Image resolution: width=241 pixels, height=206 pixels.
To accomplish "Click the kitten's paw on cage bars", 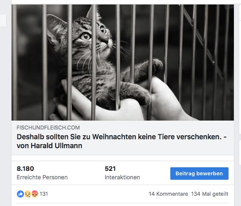I will (x=155, y=65).
